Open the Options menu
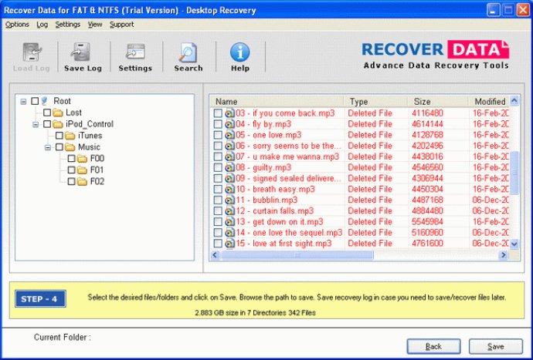 coord(17,25)
